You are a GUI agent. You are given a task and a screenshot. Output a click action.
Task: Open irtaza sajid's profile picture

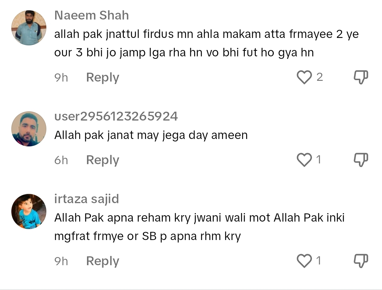(x=29, y=211)
